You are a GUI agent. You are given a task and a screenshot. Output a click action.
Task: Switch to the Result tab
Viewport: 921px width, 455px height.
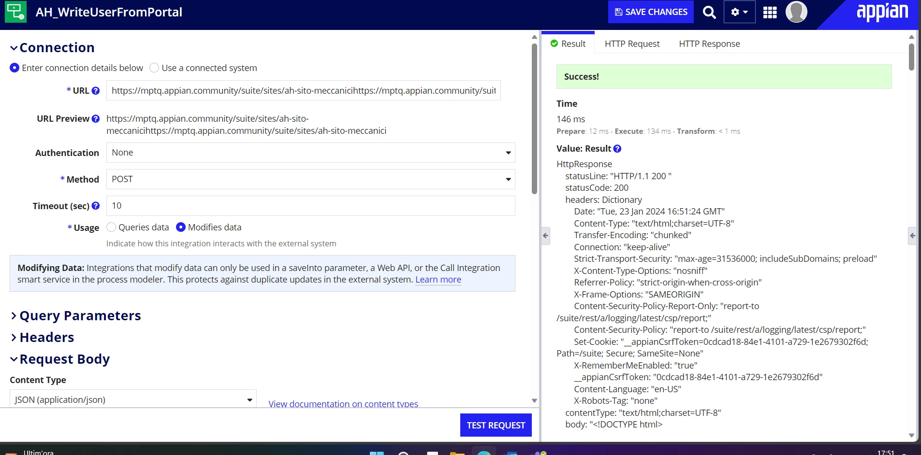(568, 44)
